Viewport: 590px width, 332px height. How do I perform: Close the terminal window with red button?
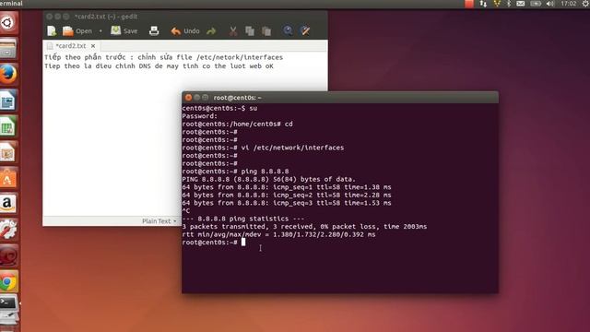click(188, 98)
